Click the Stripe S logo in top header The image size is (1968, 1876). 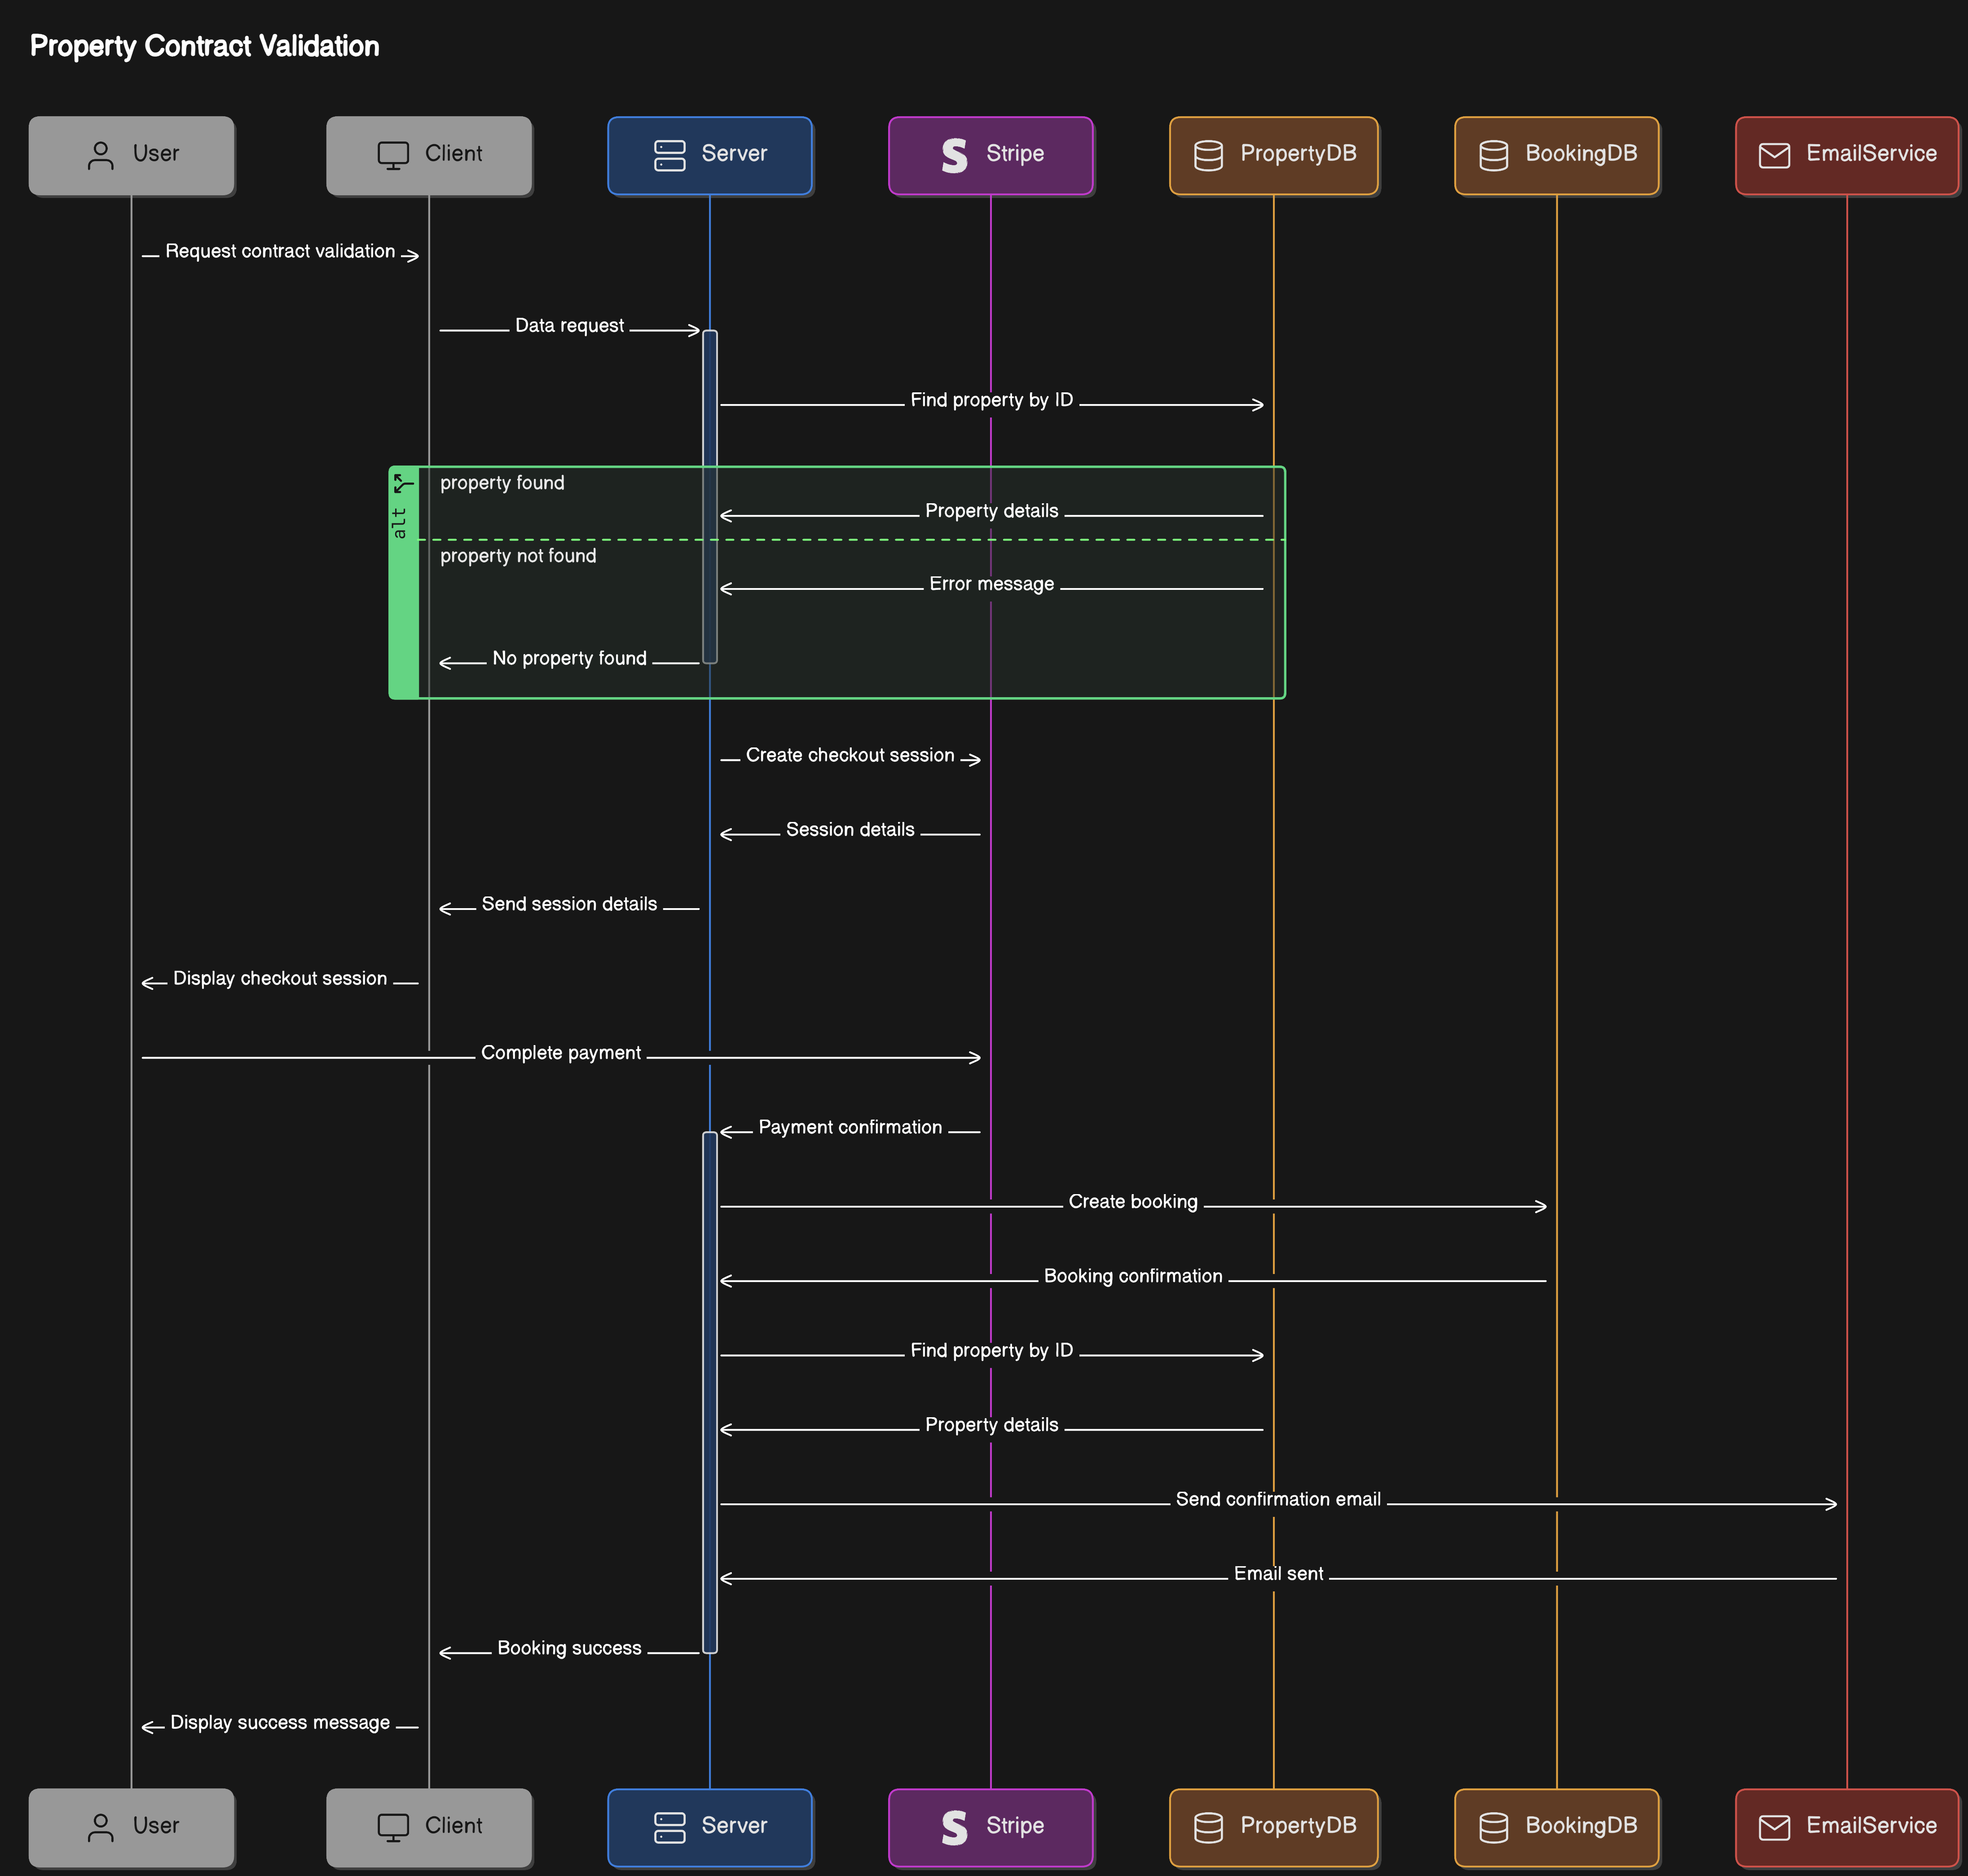(954, 155)
